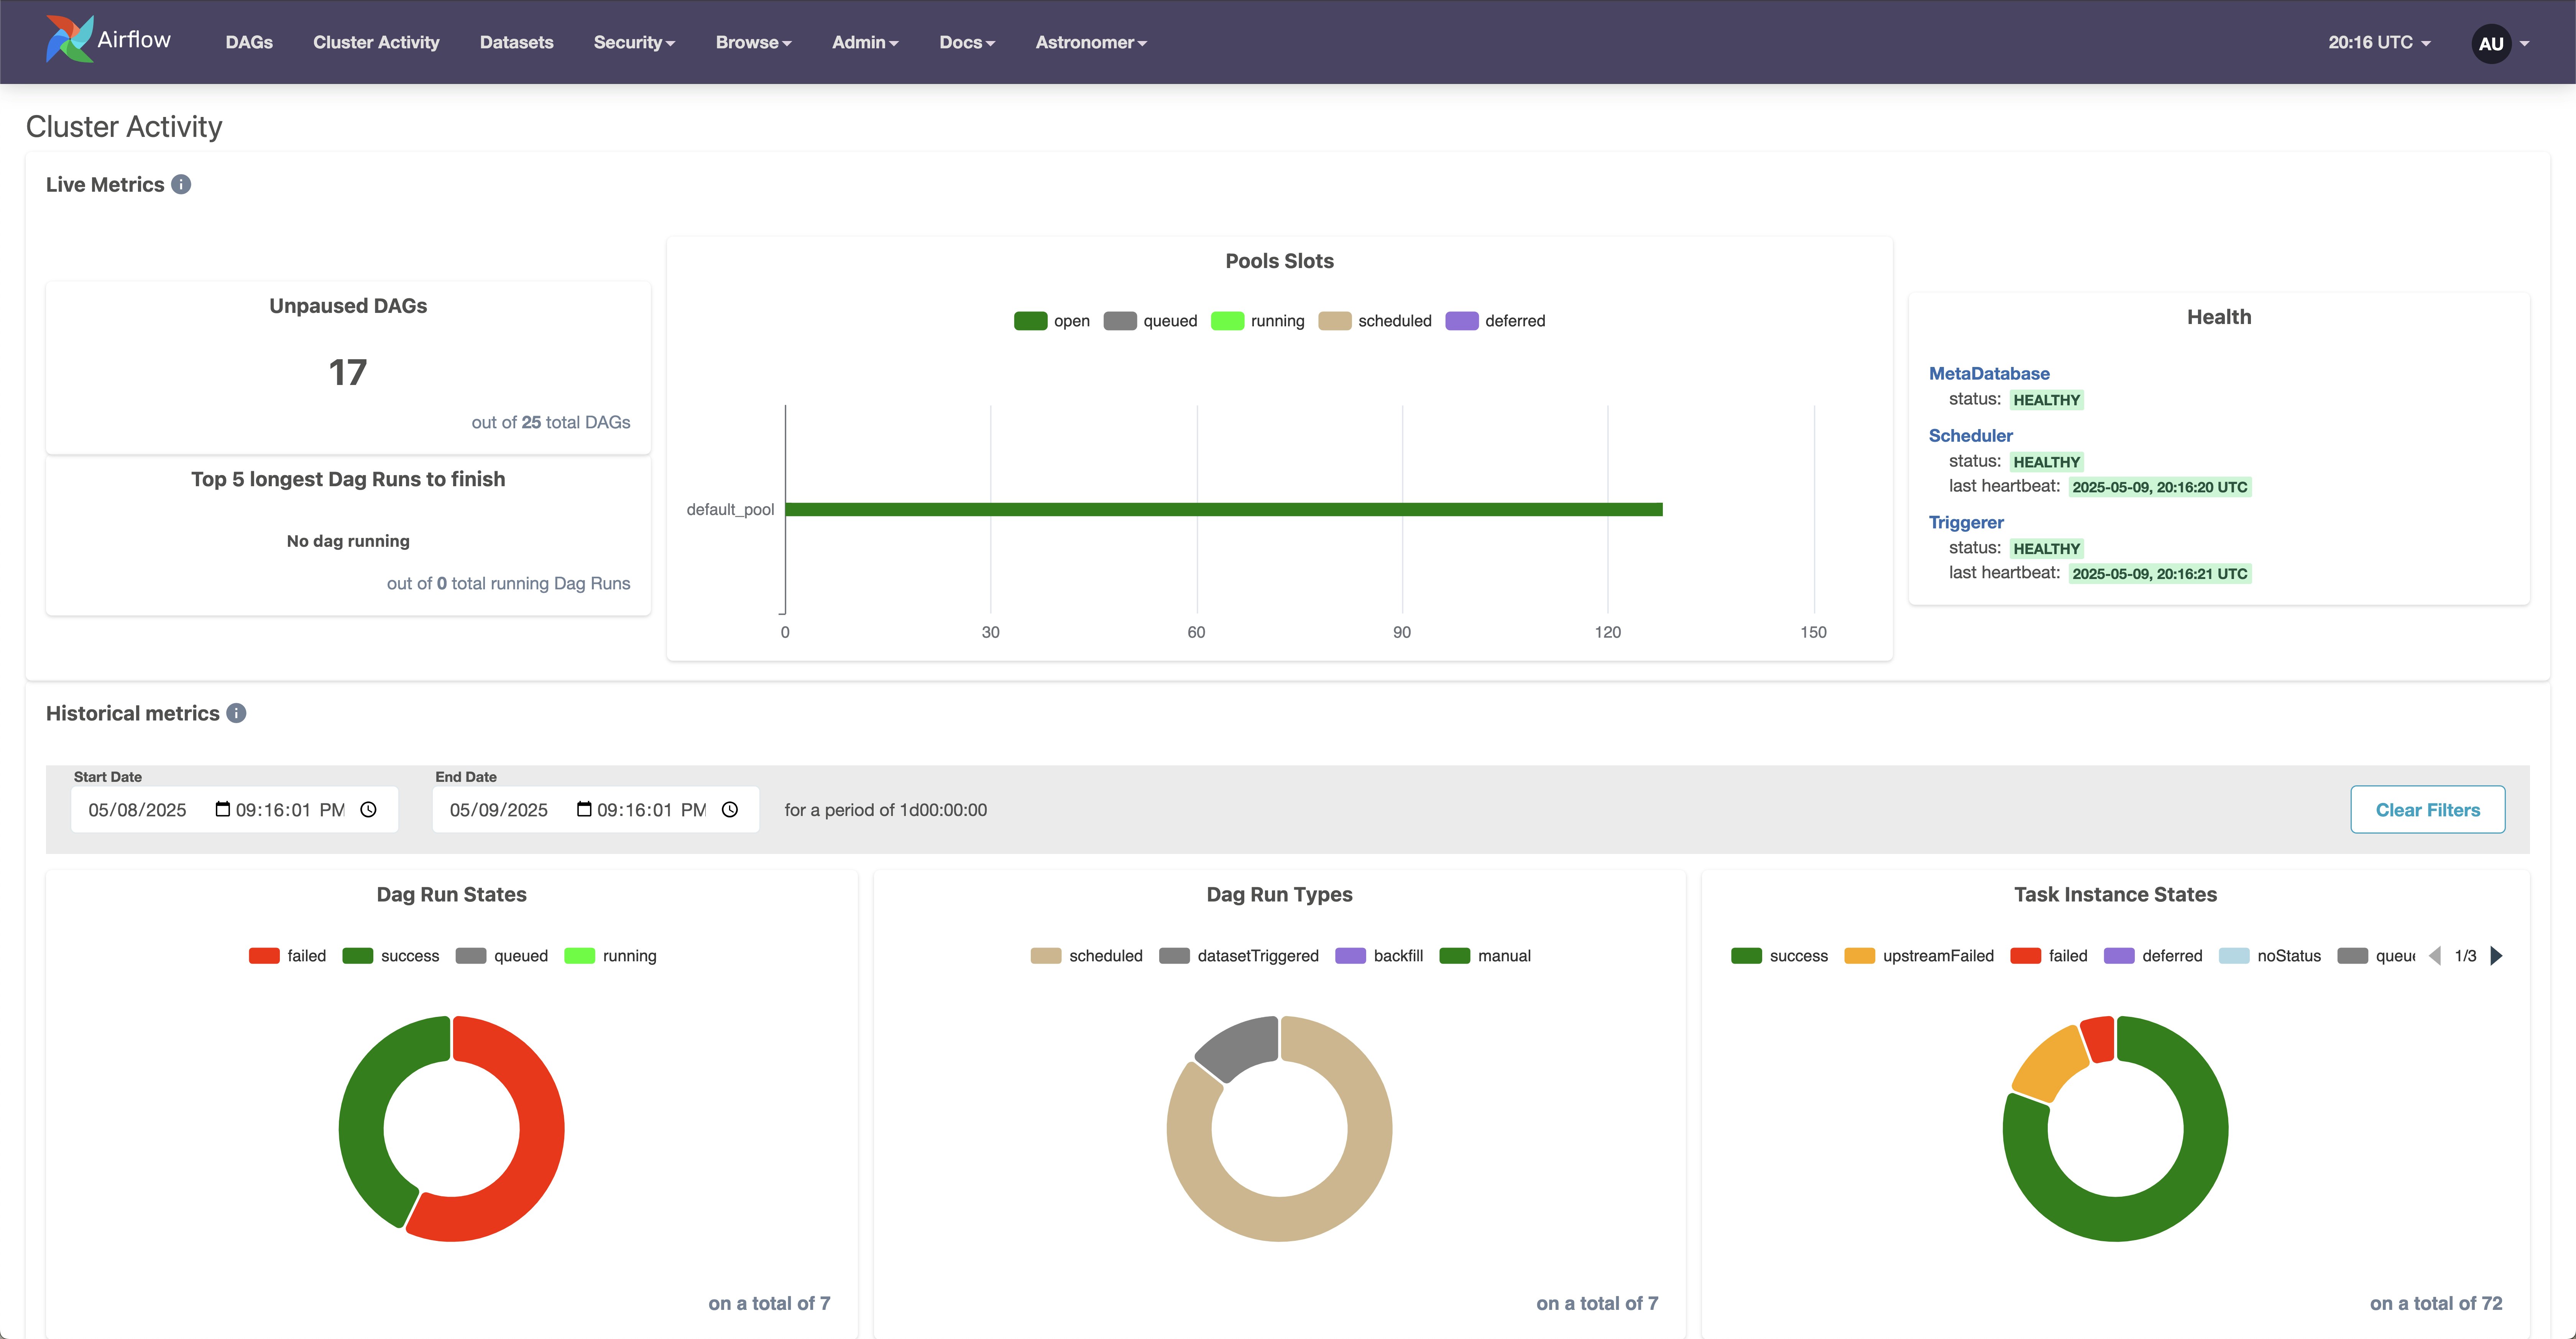Viewport: 2576px width, 1339px height.
Task: Open the DAGs page from navbar
Action: [249, 42]
